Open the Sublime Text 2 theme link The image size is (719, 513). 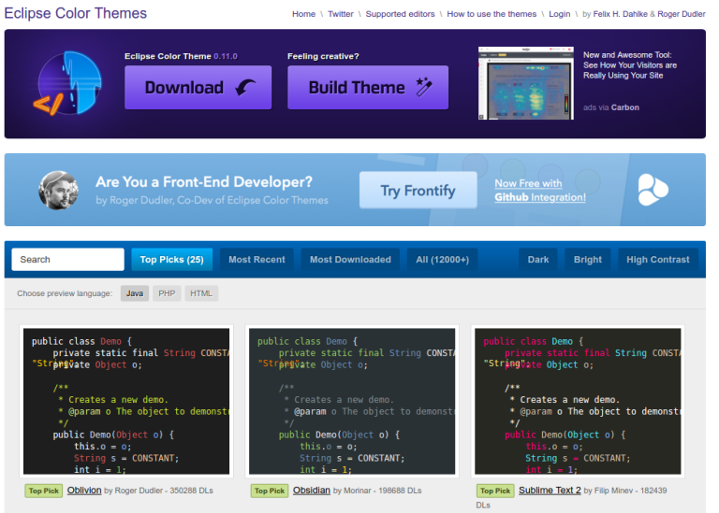click(550, 491)
